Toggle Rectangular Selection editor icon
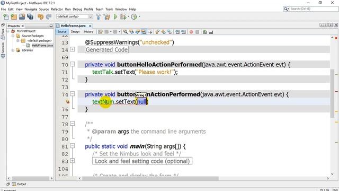 pyautogui.click(x=150, y=32)
